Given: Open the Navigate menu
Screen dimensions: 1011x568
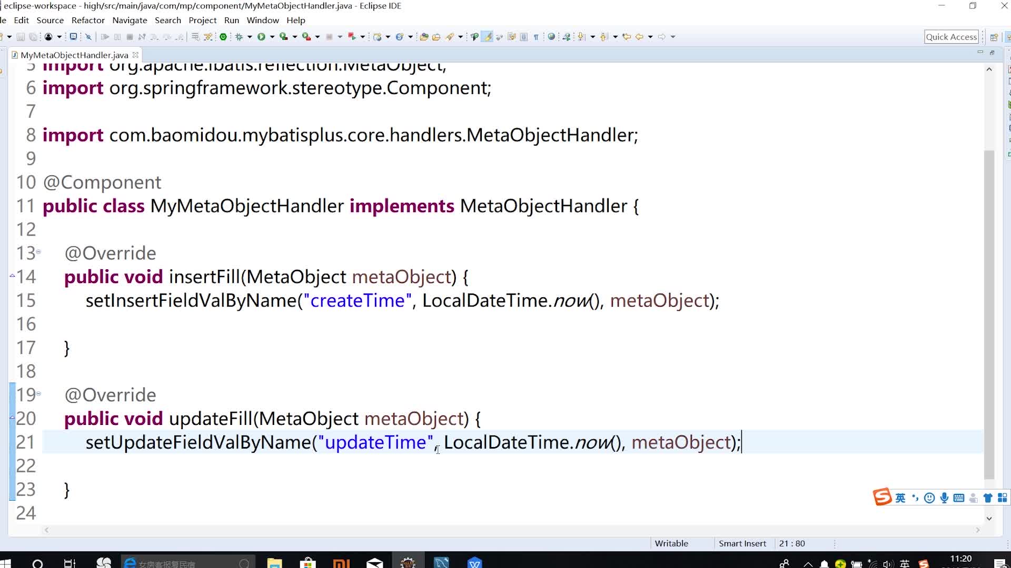Looking at the screenshot, I should [130, 20].
